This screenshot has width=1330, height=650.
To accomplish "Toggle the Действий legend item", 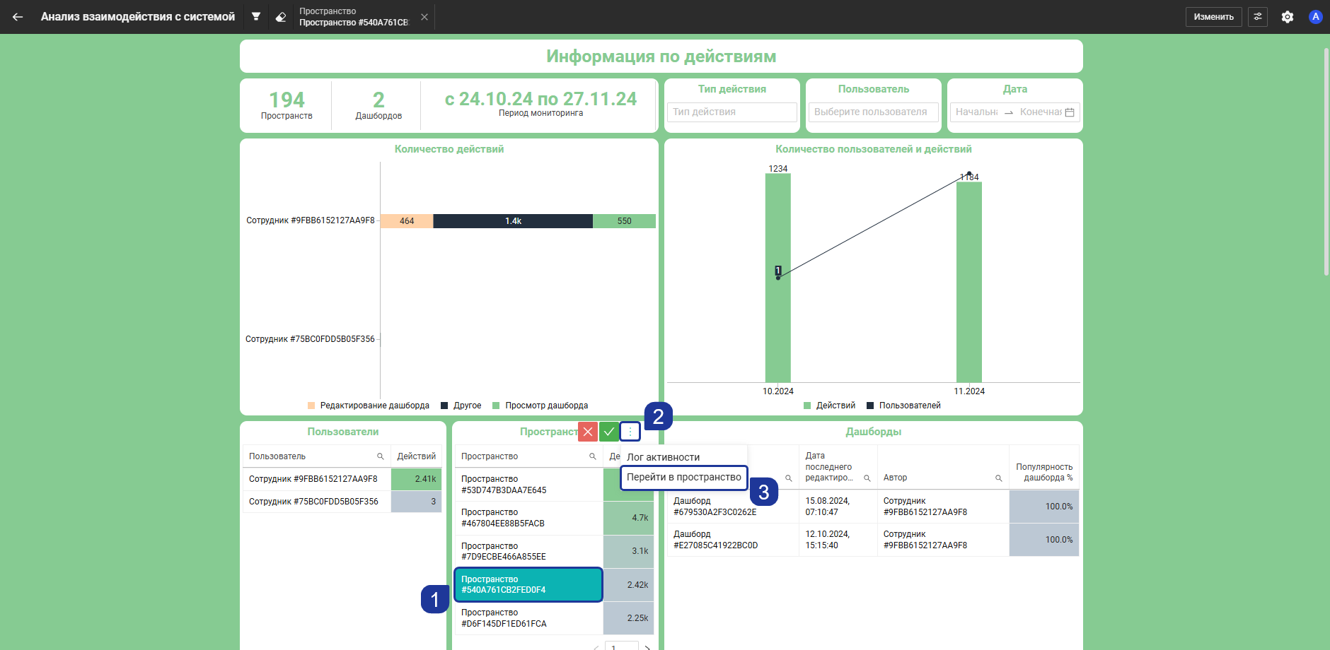I will [830, 406].
